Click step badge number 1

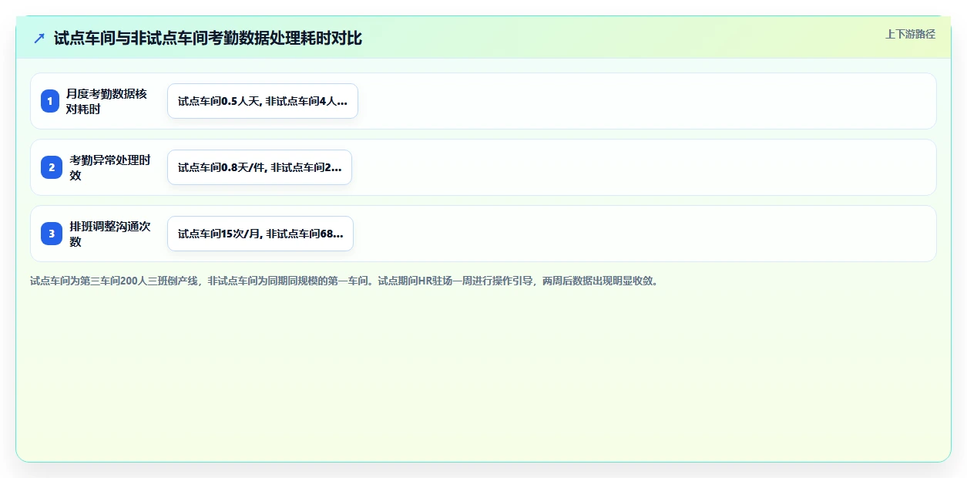(50, 101)
